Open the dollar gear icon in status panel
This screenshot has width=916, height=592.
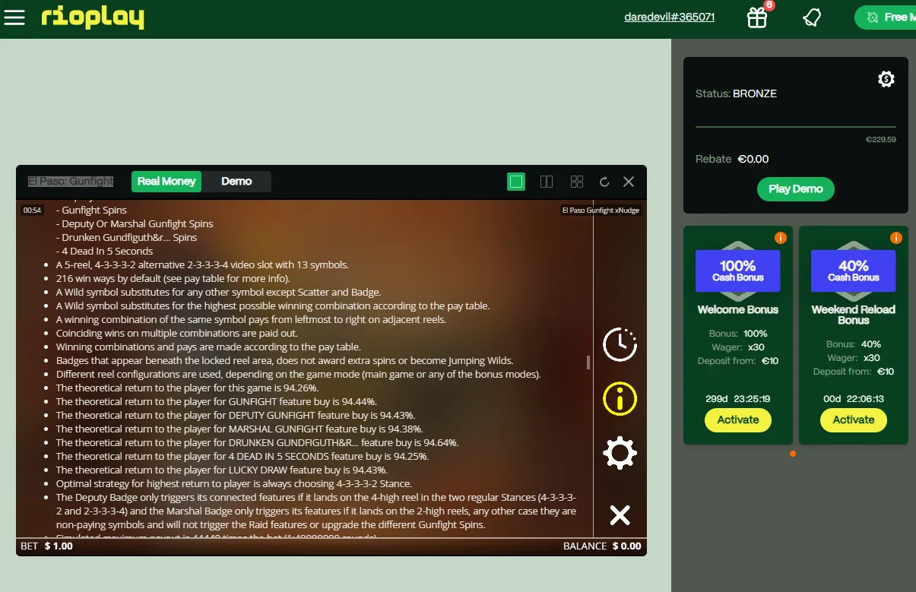tap(886, 78)
